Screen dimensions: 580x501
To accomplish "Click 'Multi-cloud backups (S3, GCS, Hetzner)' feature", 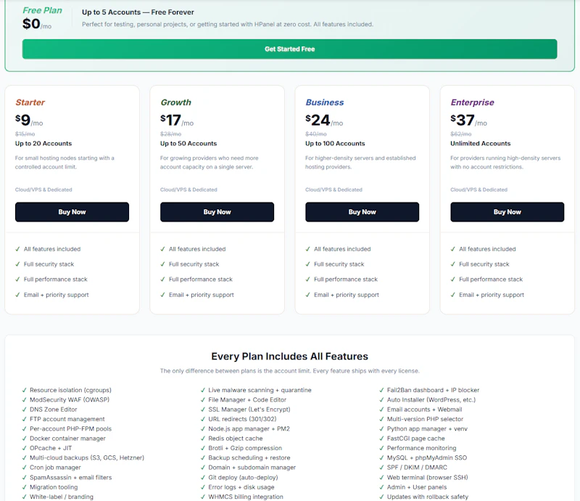I will tap(87, 457).
